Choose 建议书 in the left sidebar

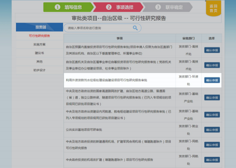coord(39,53)
